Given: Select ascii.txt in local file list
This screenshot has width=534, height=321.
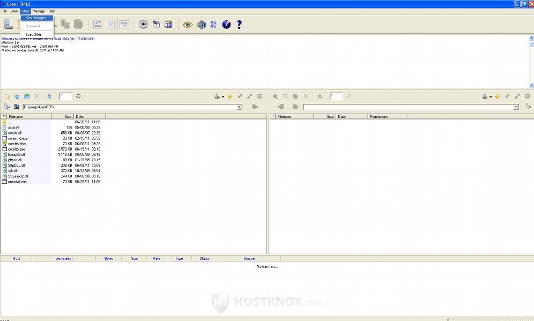Looking at the screenshot, I should [x=13, y=128].
